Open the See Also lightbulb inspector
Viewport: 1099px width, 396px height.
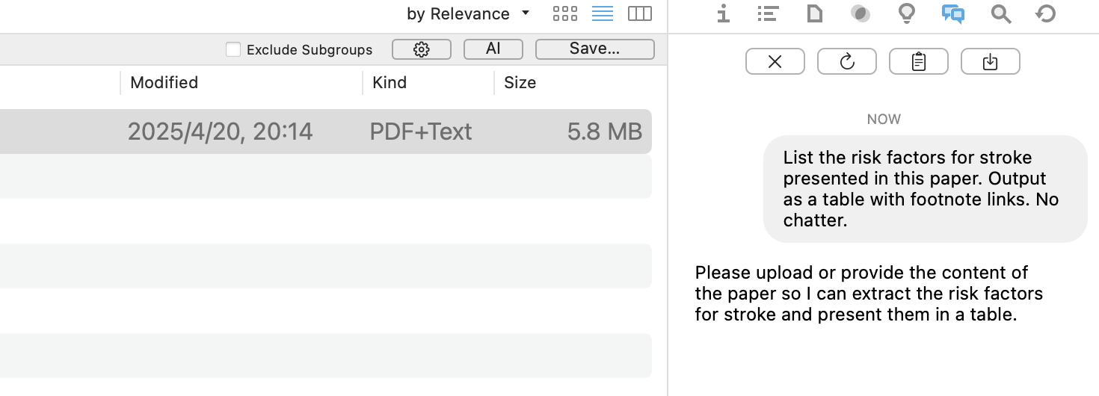(x=906, y=13)
